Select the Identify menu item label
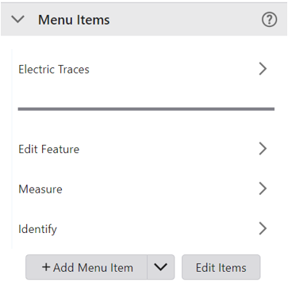Image resolution: width=288 pixels, height=290 pixels. pos(37,229)
